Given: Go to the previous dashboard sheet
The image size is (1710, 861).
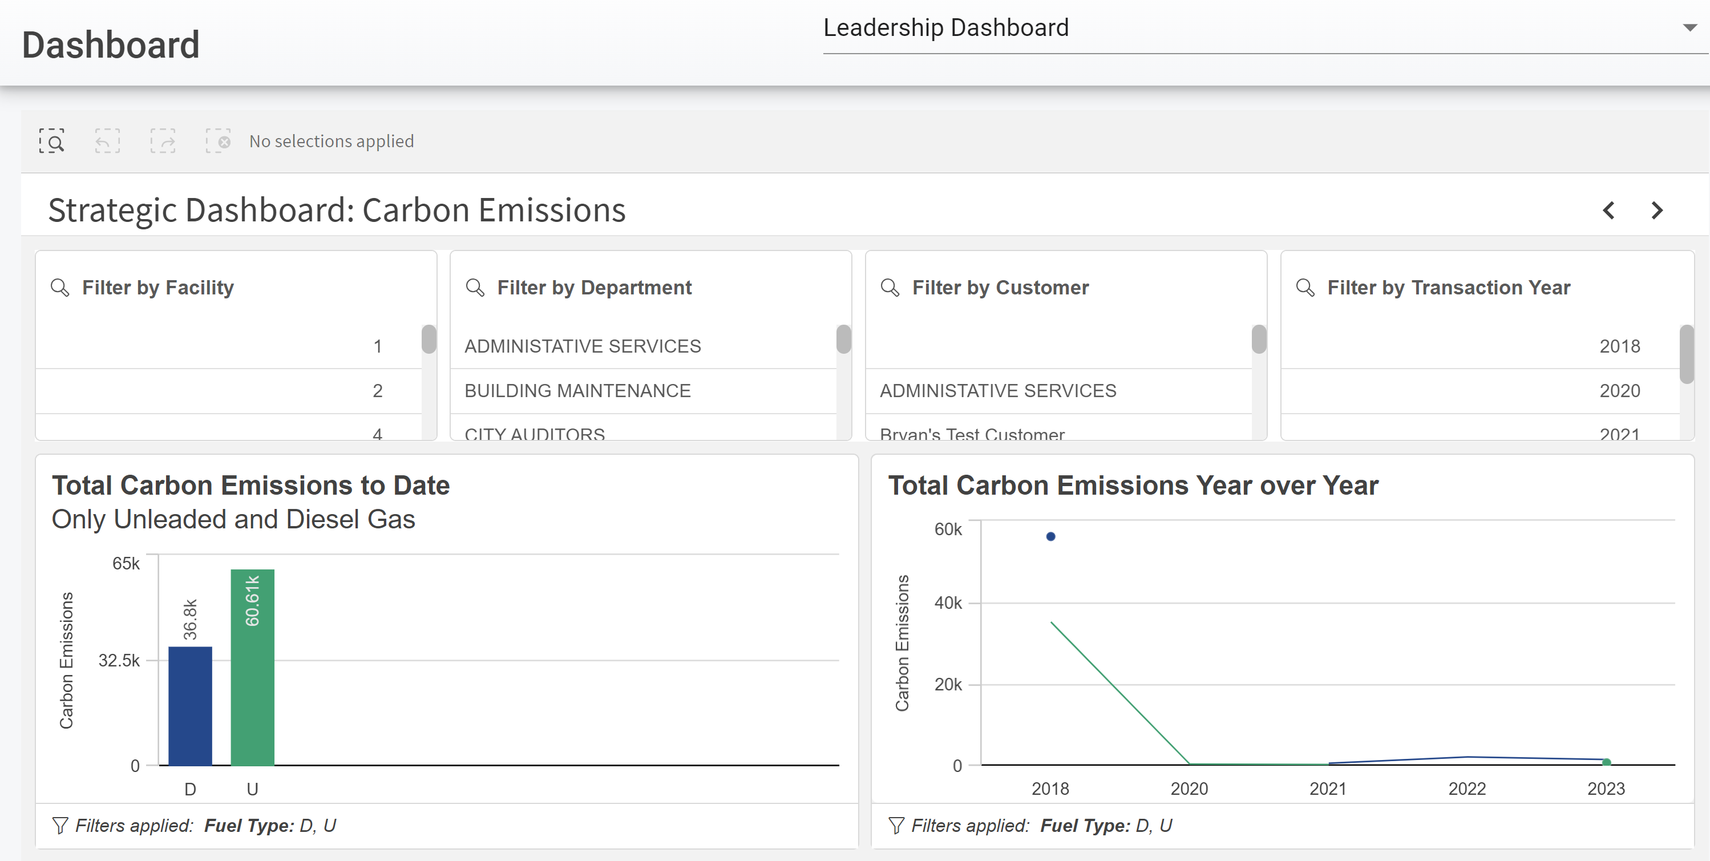Looking at the screenshot, I should (x=1608, y=211).
